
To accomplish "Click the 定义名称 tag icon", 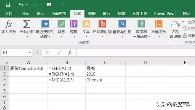I will coord(185,22).
